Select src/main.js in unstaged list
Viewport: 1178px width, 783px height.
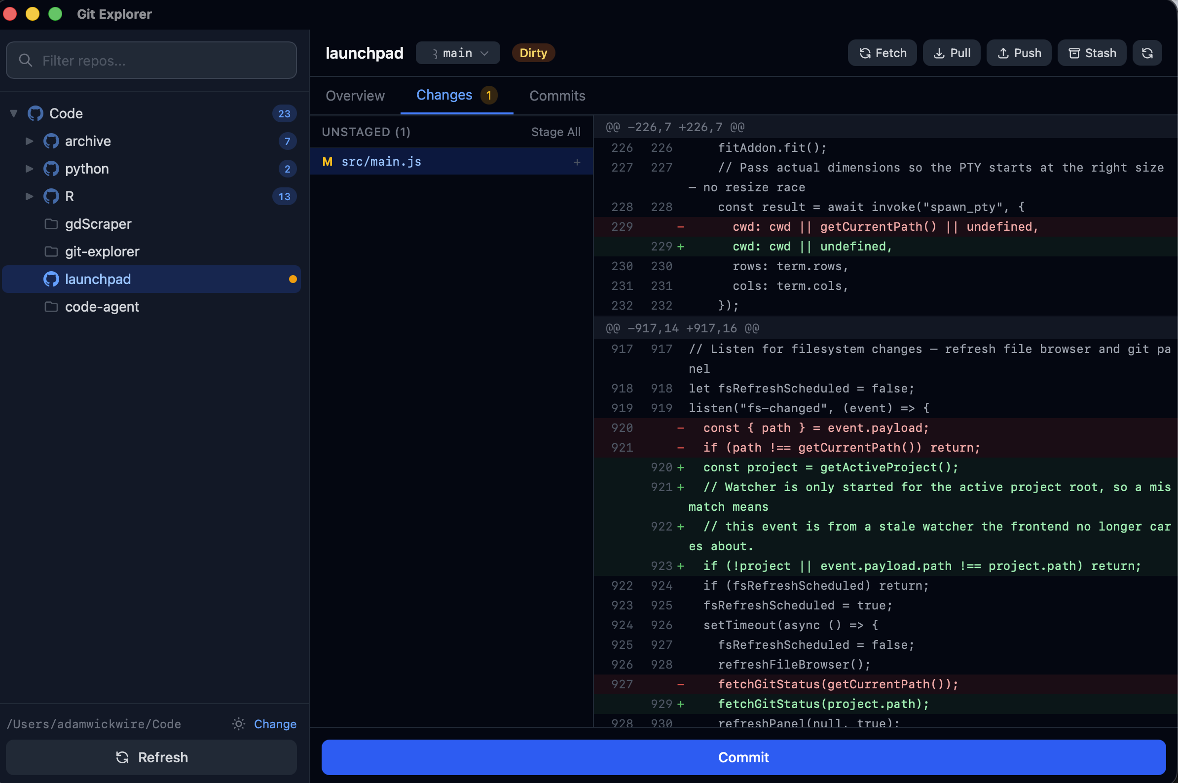452,162
